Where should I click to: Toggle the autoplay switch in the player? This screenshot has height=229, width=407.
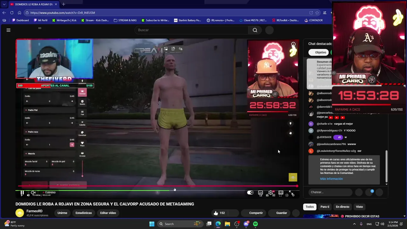click(250, 192)
